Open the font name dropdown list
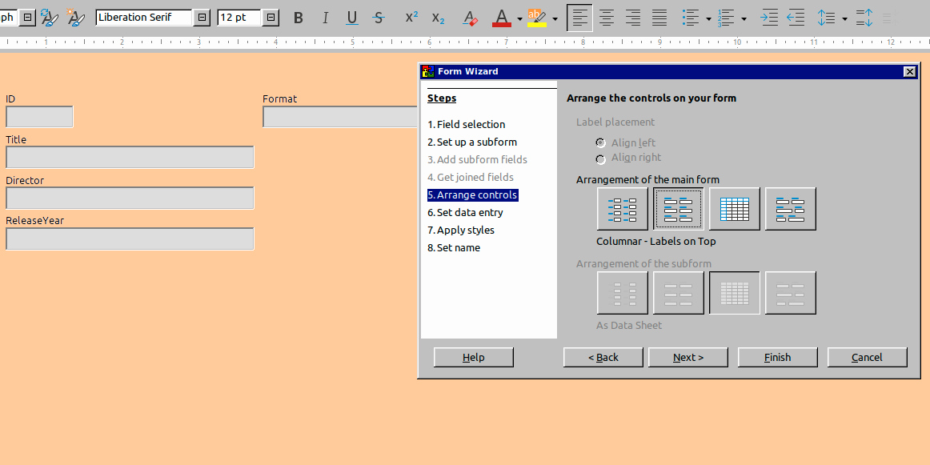 coord(202,18)
